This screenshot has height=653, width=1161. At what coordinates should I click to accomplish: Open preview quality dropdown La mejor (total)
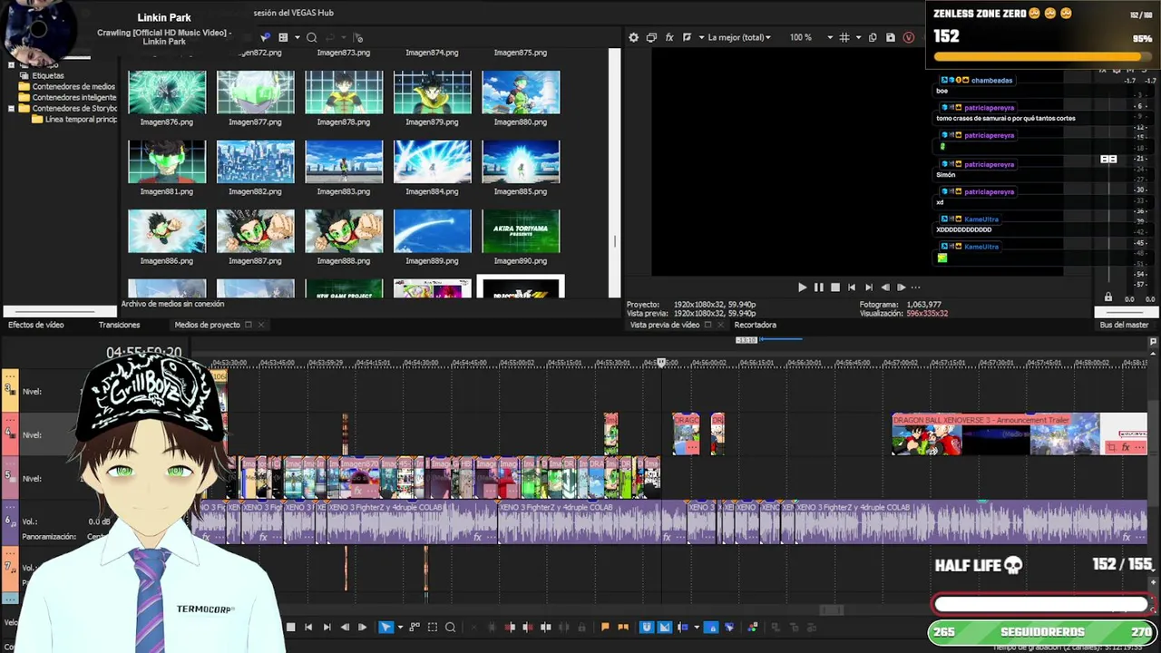pos(739,37)
